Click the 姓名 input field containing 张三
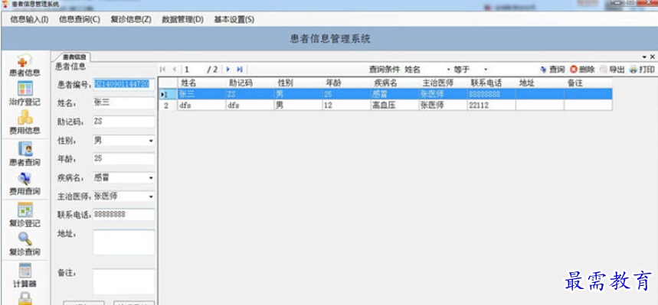658x305 pixels. pyautogui.click(x=123, y=102)
